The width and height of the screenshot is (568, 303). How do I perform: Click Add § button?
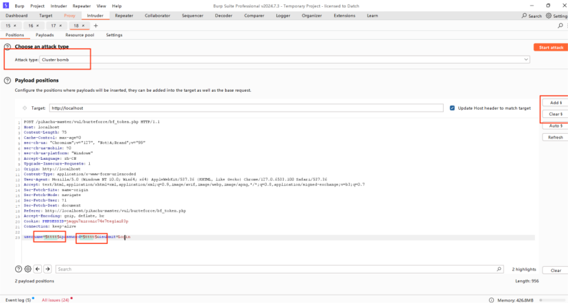(556, 103)
